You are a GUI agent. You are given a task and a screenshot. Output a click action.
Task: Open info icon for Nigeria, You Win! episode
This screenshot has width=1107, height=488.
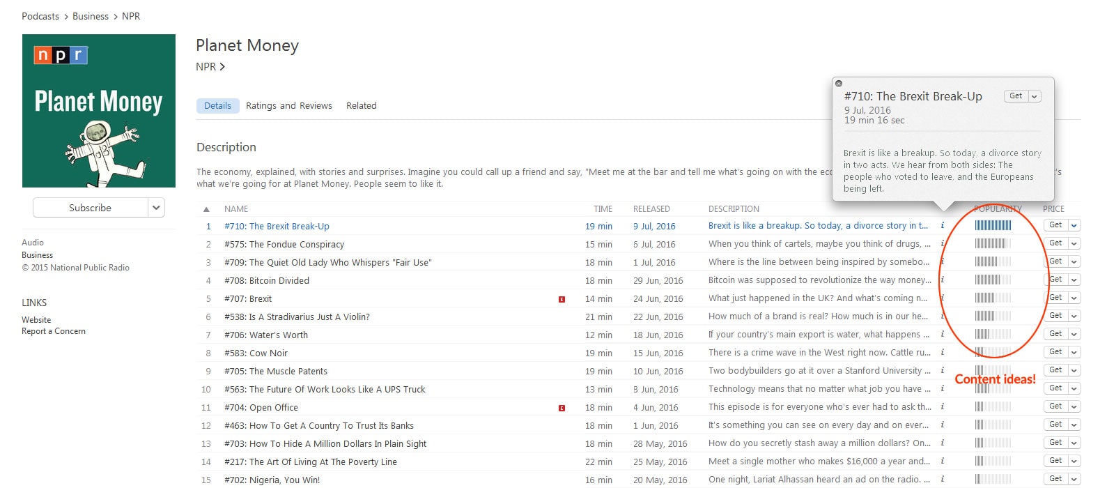(942, 479)
